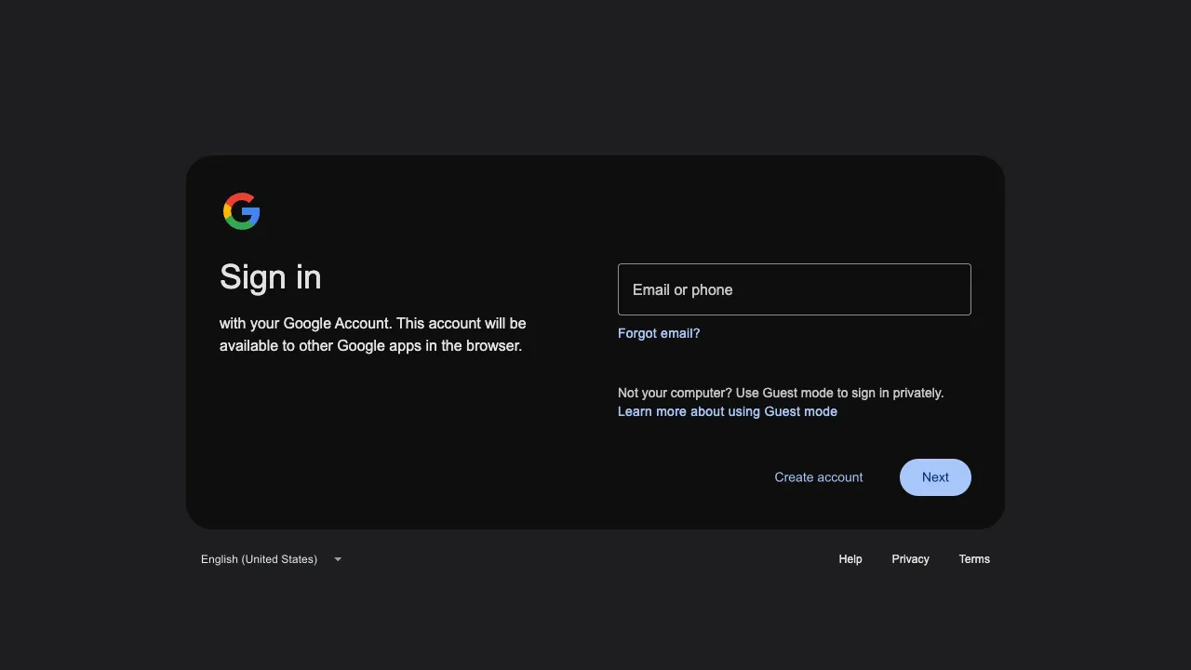1191x670 pixels.
Task: Click the text starting 'with your Google Account'
Action: pyautogui.click(x=373, y=335)
